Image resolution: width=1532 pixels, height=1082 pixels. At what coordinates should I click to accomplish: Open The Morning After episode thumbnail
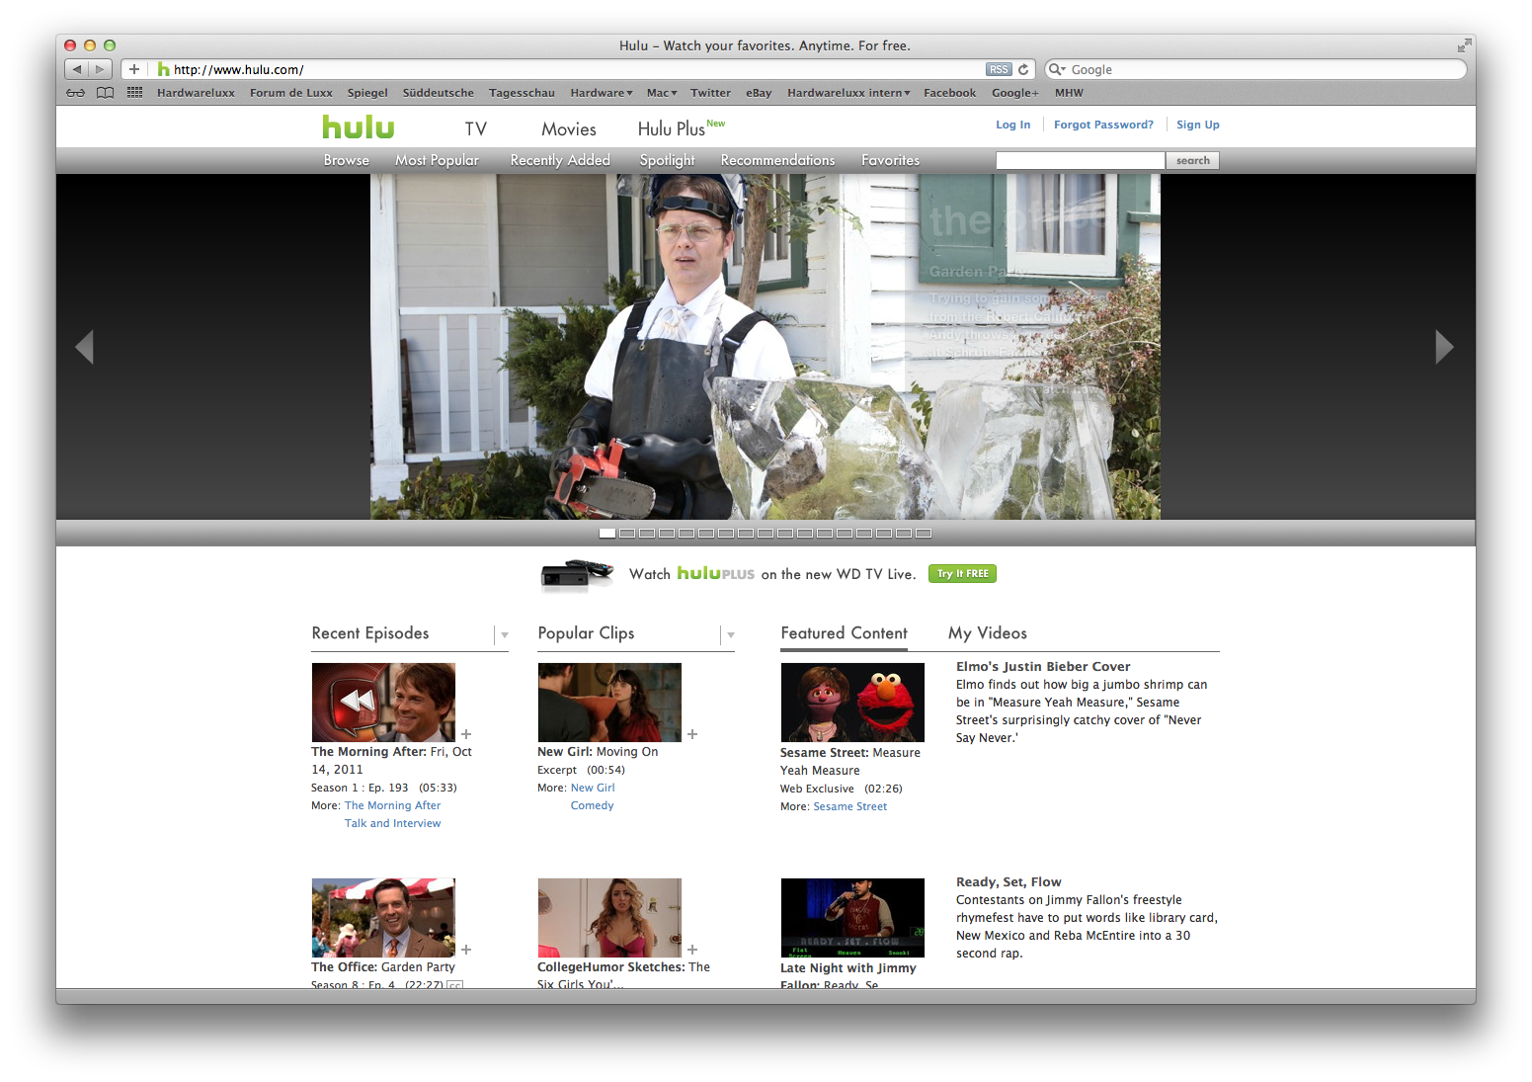click(x=383, y=703)
